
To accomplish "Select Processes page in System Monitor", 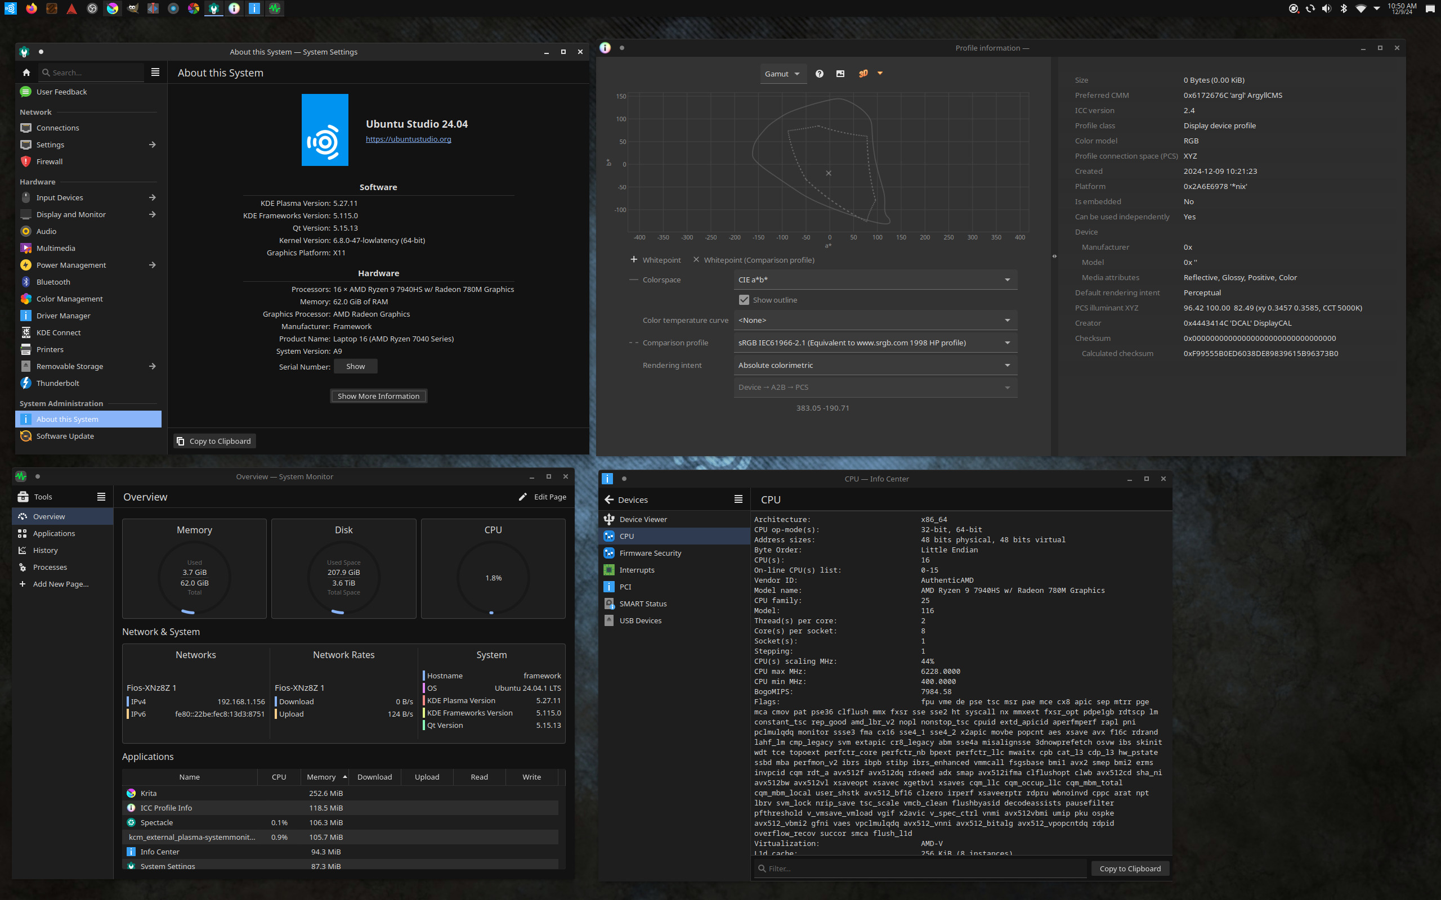I will (x=62, y=567).
